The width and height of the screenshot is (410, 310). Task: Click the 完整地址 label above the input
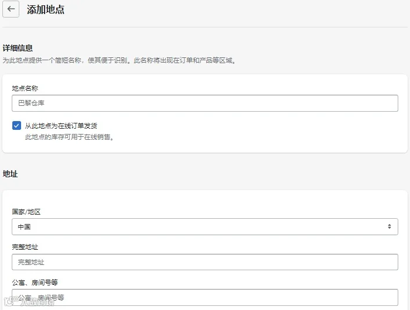[25, 247]
